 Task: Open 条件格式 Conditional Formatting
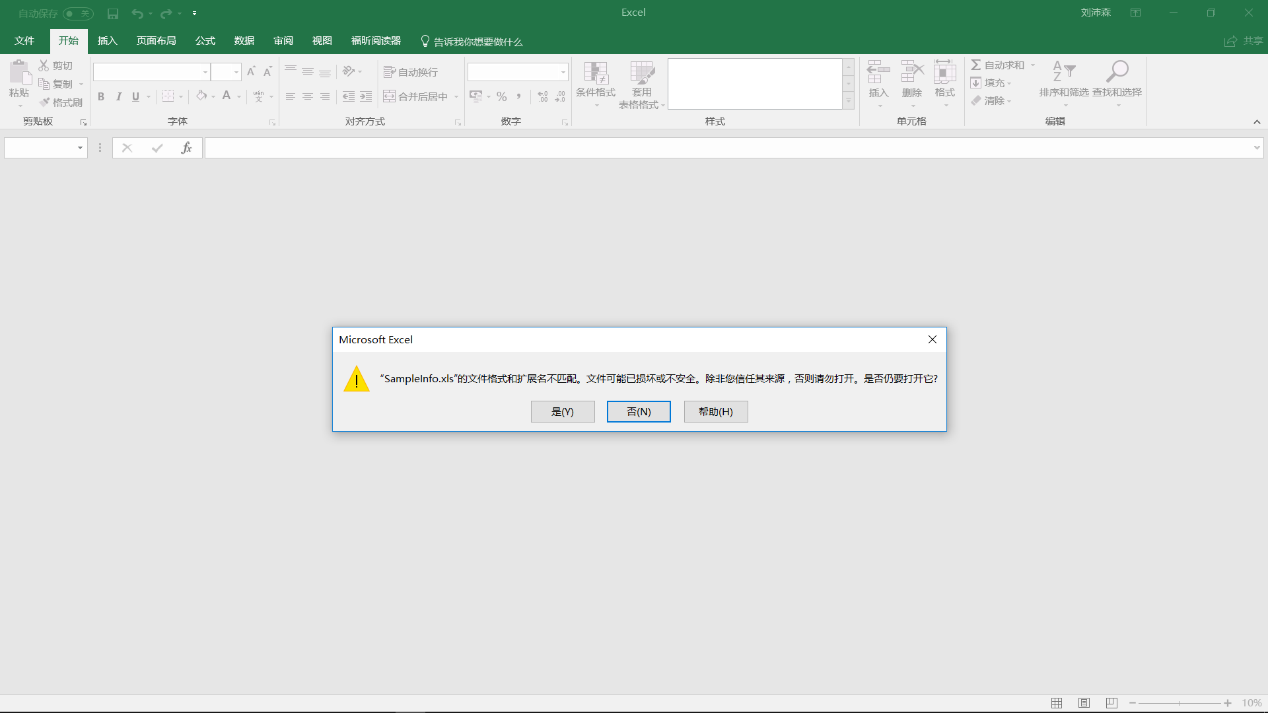point(596,85)
